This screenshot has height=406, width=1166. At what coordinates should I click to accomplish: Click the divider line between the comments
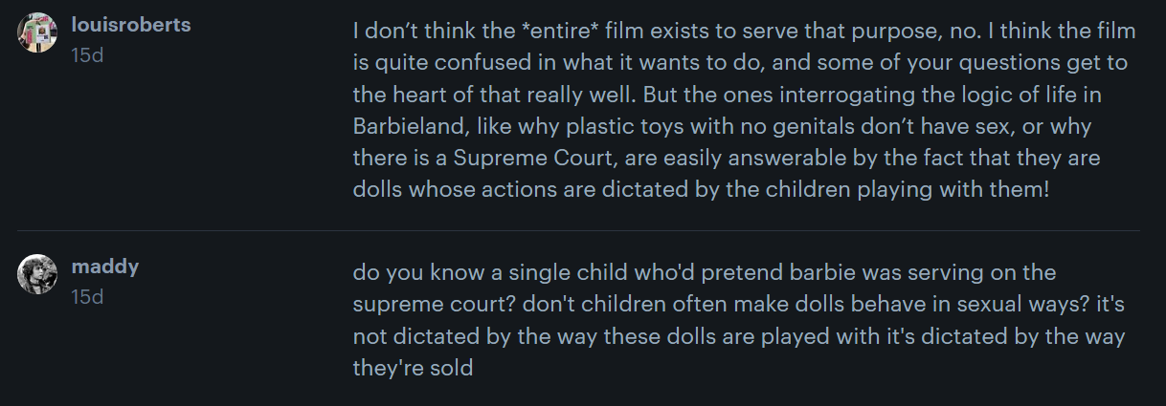579,230
